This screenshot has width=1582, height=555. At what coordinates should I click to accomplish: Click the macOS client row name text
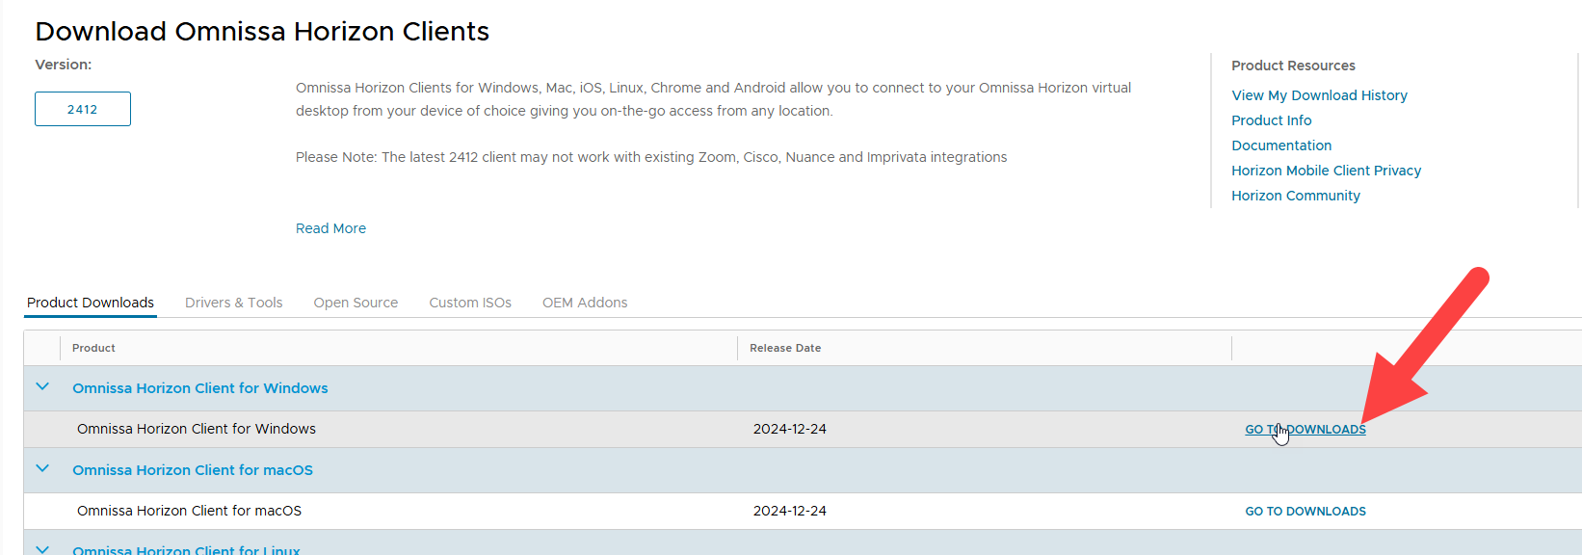pos(189,511)
